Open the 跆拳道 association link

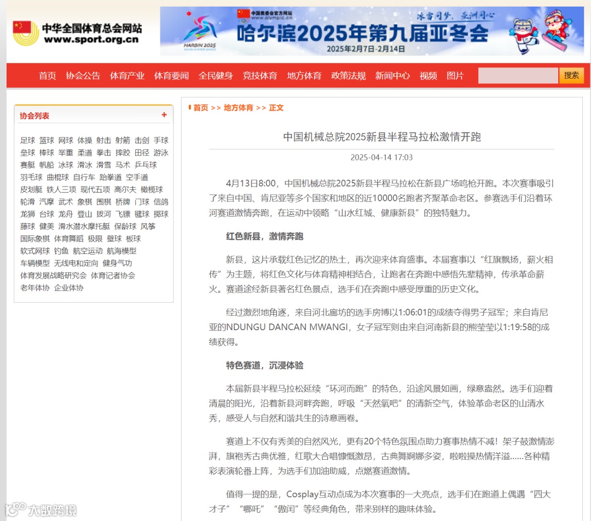click(111, 177)
